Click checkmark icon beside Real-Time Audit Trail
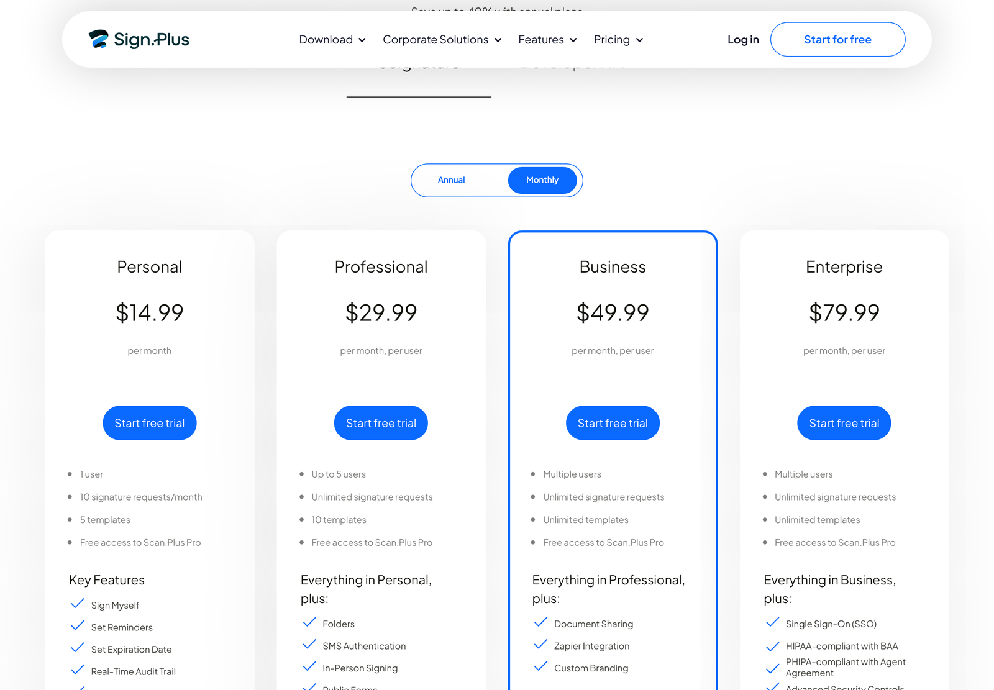 click(78, 670)
